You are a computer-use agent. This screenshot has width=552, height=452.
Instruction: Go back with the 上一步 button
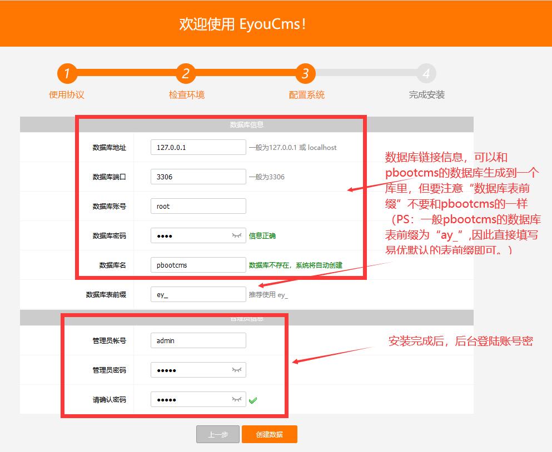(218, 434)
